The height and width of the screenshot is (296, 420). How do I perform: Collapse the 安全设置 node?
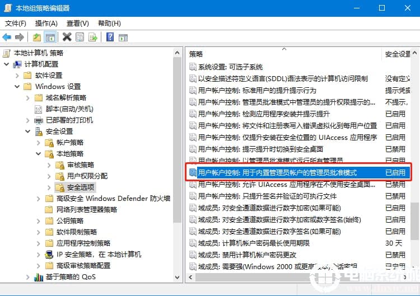[x=28, y=131]
